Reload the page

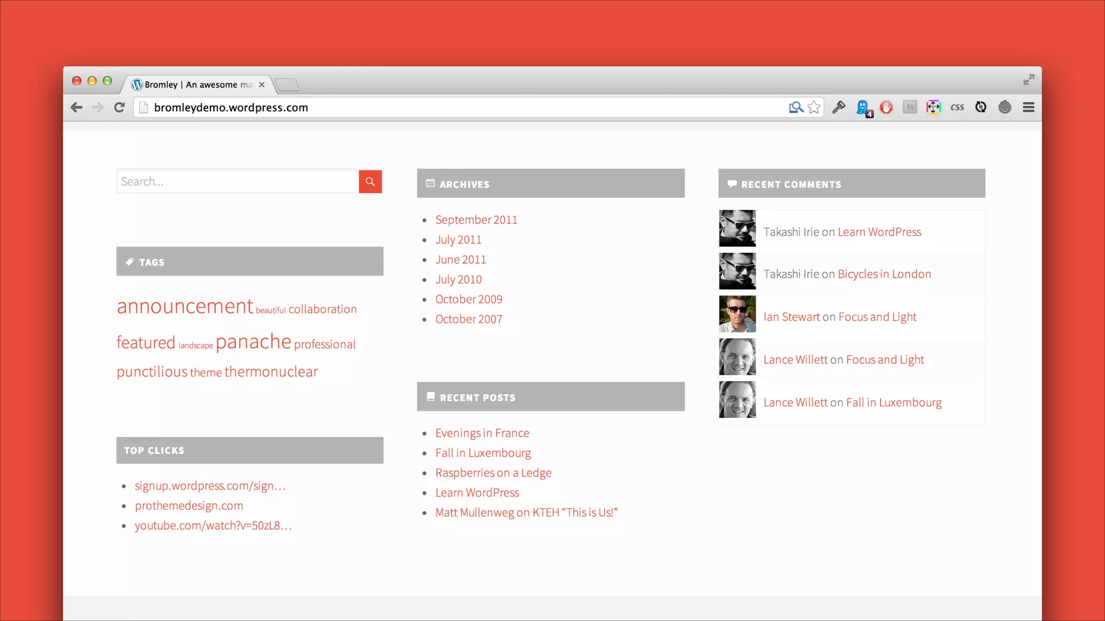click(x=119, y=107)
